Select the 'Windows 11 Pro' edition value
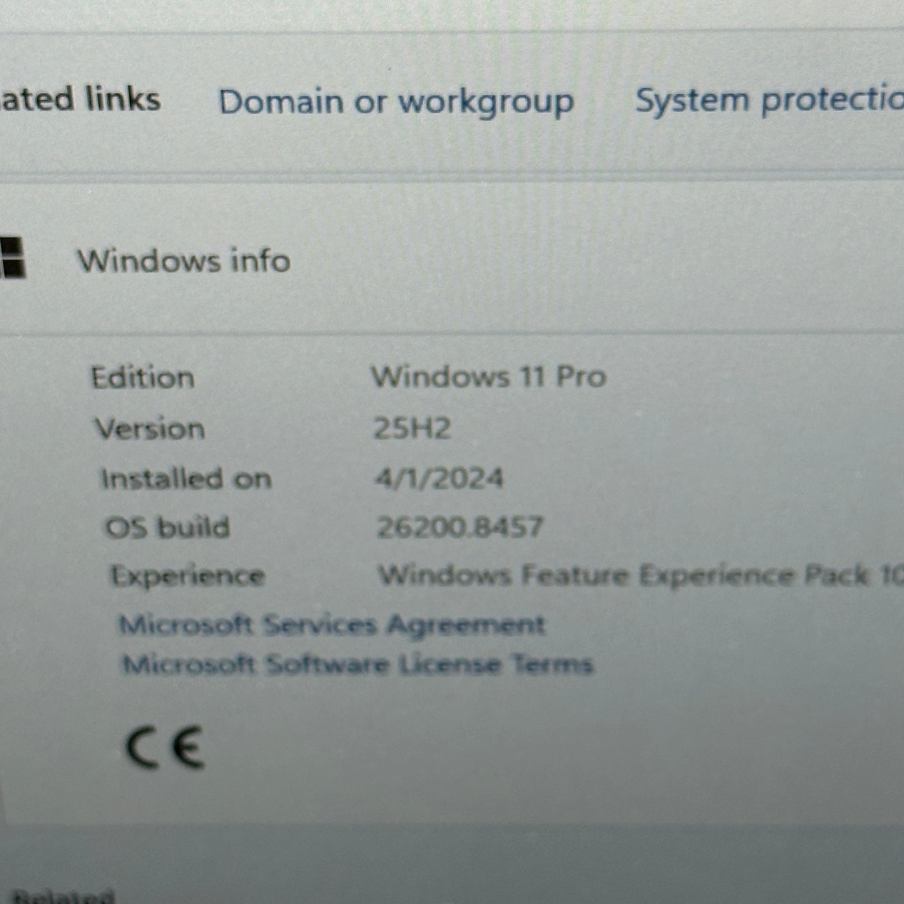904x904 pixels. click(489, 377)
